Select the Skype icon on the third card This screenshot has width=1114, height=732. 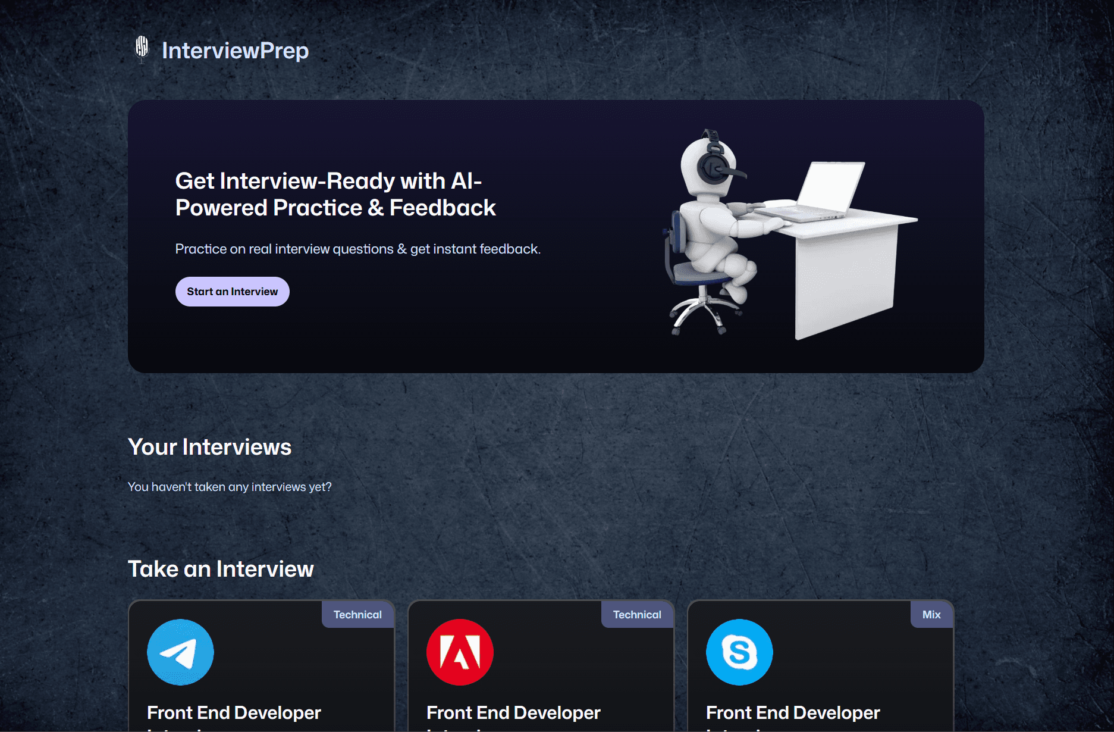(739, 652)
